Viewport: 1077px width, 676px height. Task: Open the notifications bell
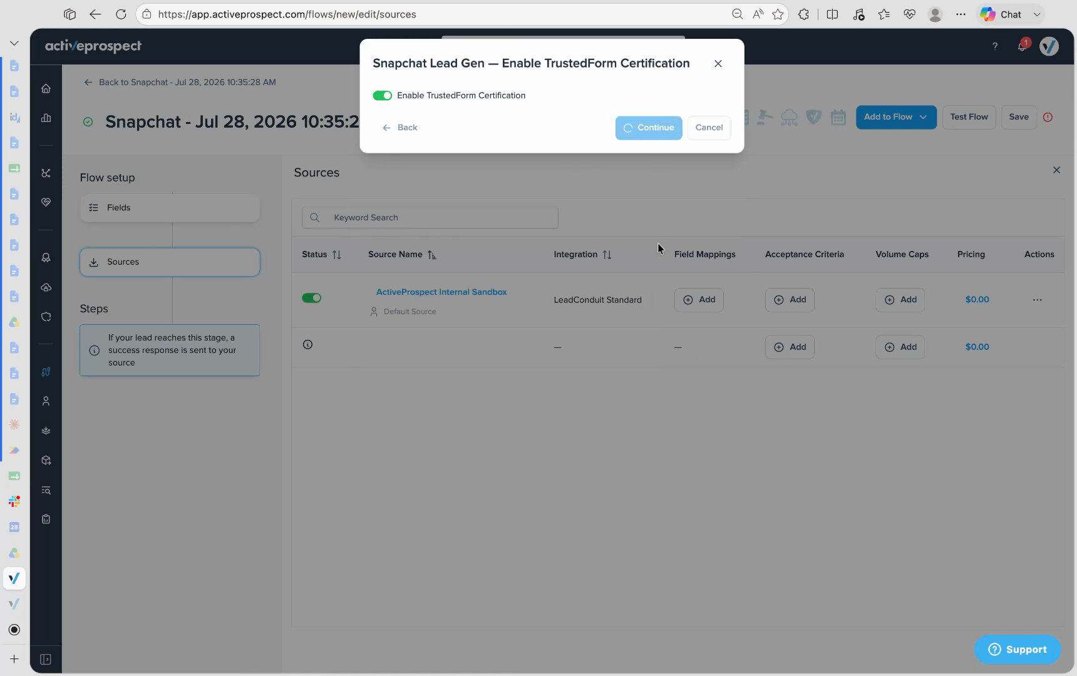point(1023,46)
